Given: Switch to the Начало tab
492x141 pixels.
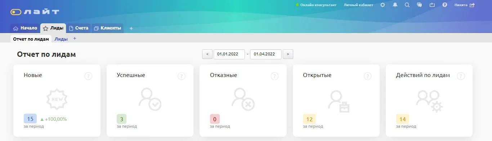Looking at the screenshot, I should click(x=25, y=28).
